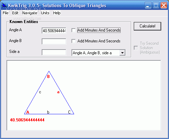This screenshot has width=169, height=139.
Task: Click the red side label a in triangle
Action: [58, 92]
